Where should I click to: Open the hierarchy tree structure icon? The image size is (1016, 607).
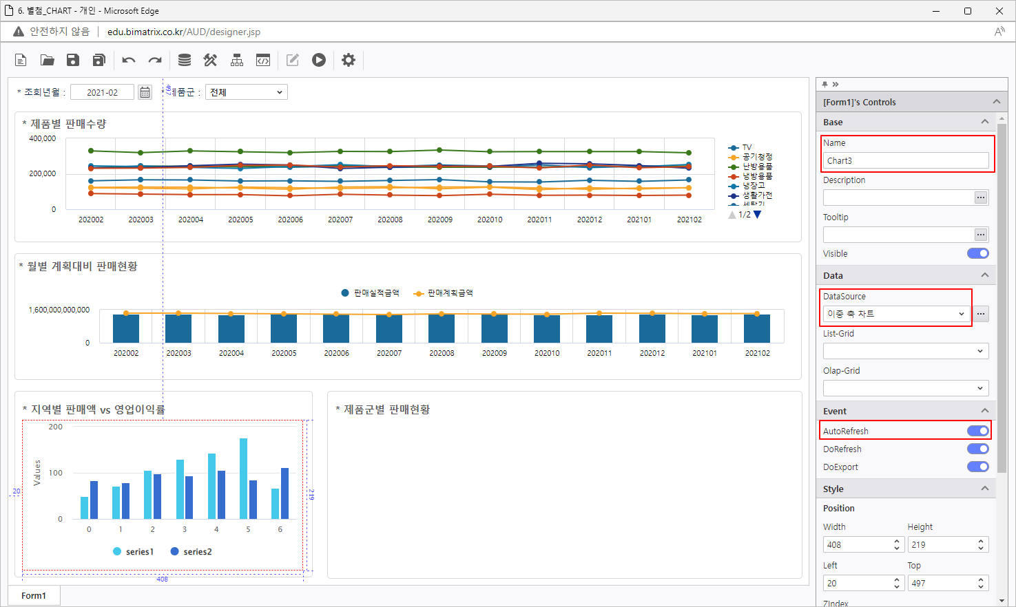click(x=237, y=61)
